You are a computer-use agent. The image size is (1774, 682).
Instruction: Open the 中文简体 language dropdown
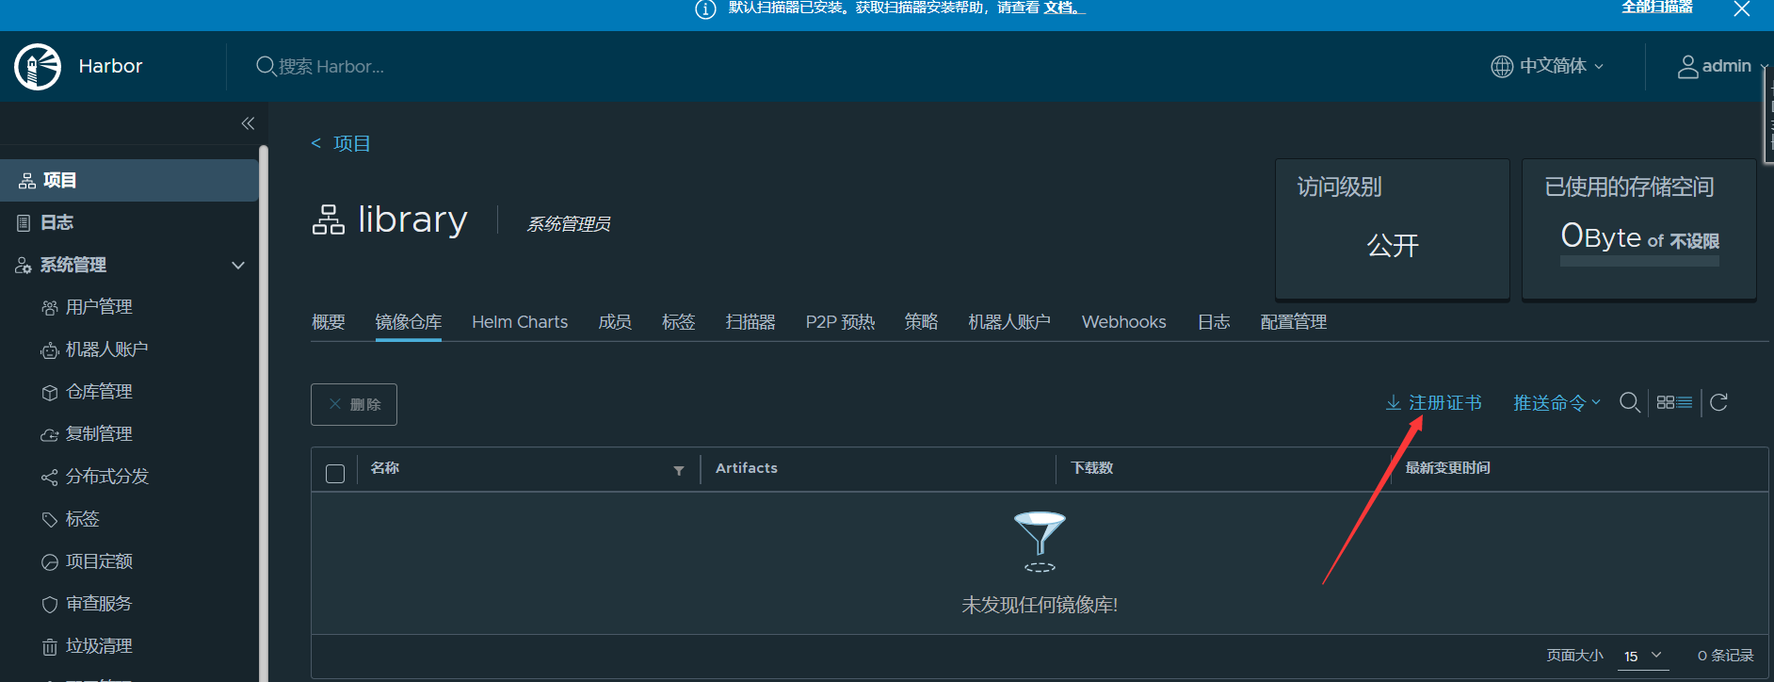click(x=1547, y=66)
